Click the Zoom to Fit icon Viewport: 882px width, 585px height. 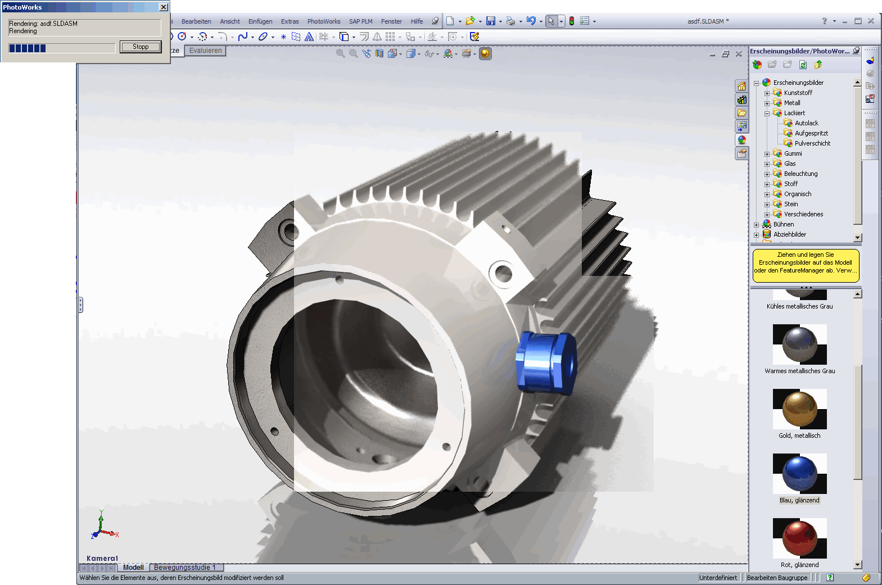pyautogui.click(x=341, y=53)
